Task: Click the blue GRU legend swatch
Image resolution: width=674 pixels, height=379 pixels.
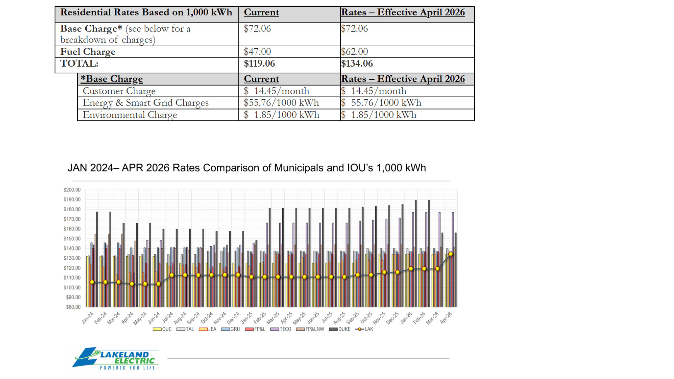Action: point(225,329)
